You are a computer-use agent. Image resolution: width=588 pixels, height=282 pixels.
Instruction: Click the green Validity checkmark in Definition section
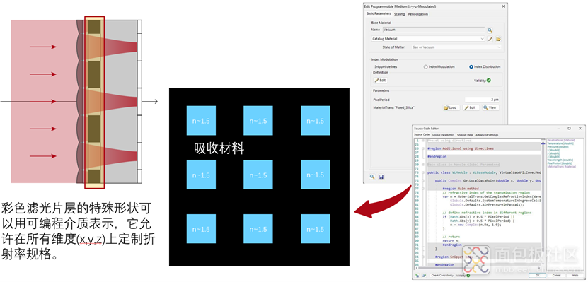tap(489, 80)
